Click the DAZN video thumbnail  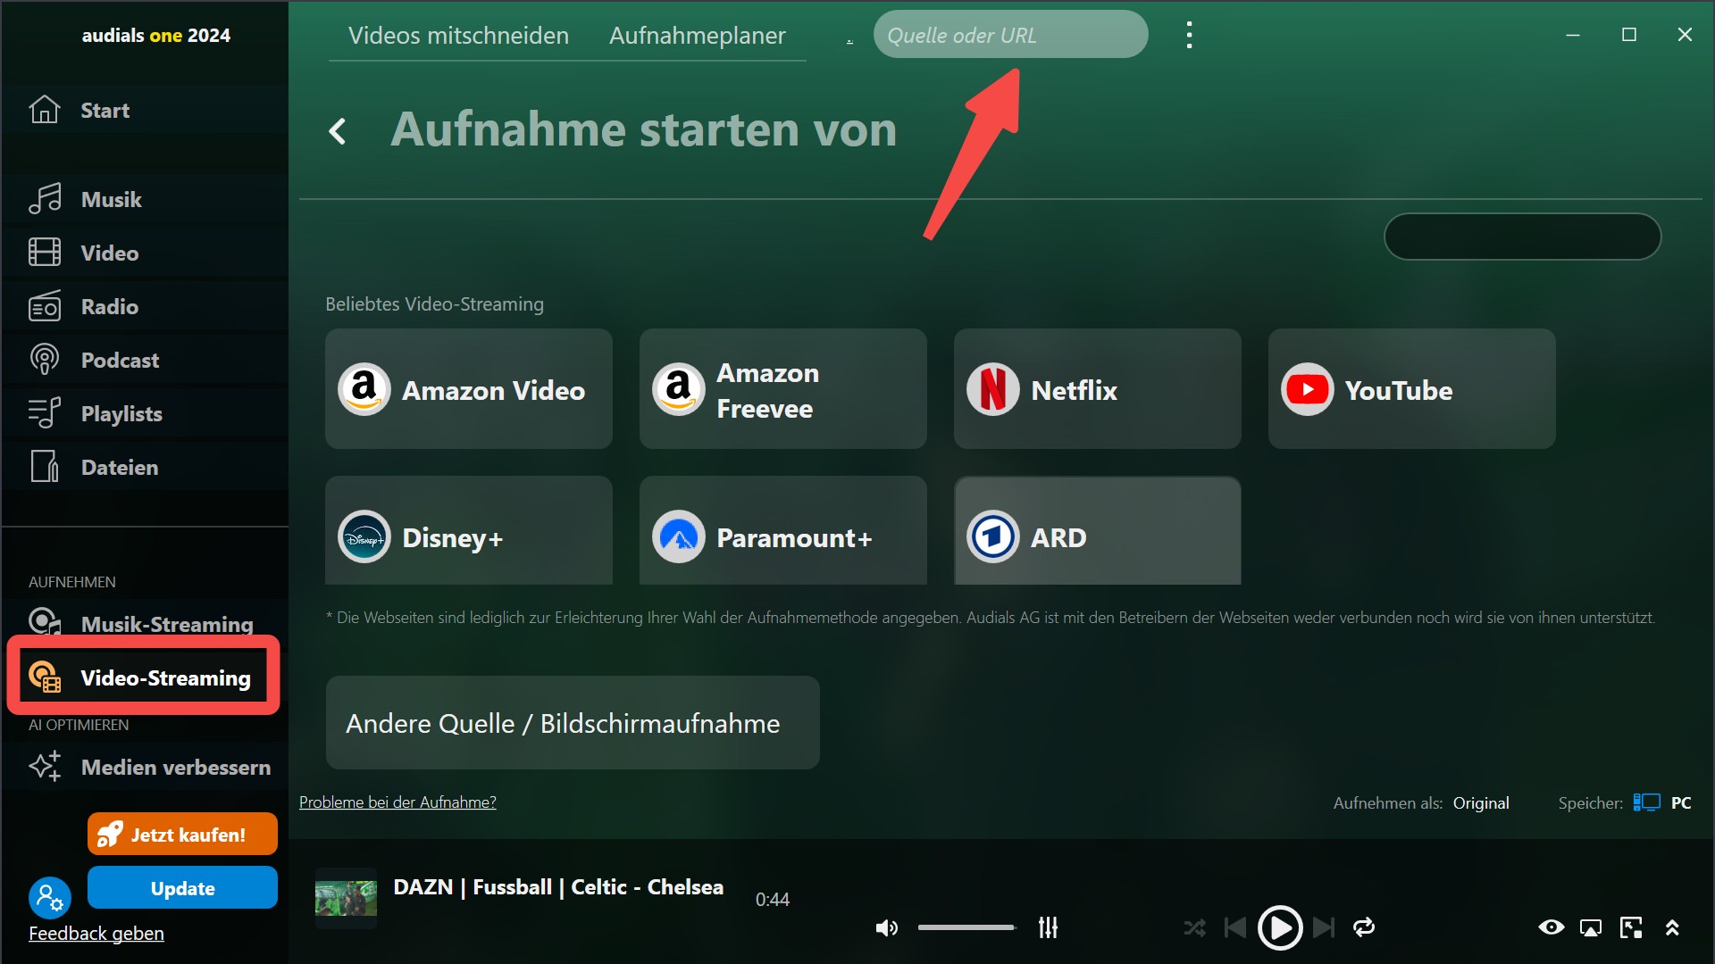(346, 898)
